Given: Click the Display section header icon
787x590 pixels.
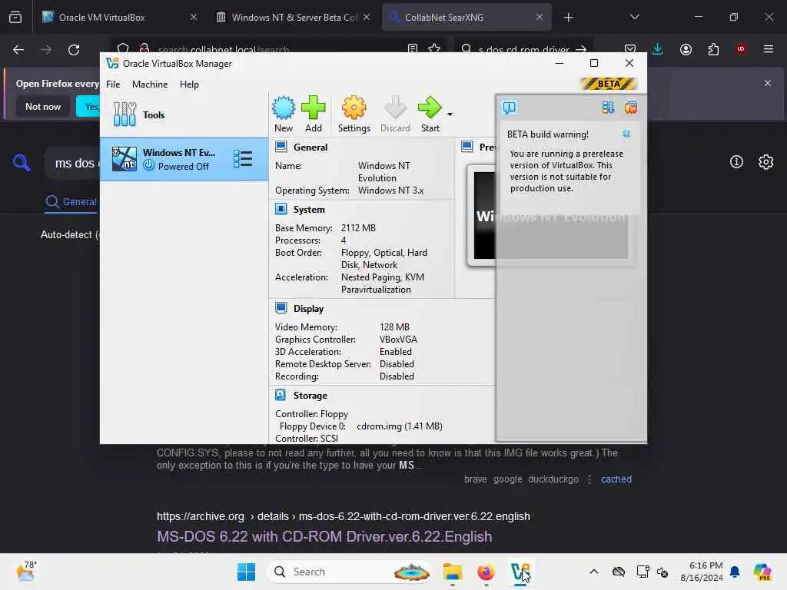Looking at the screenshot, I should [x=281, y=308].
